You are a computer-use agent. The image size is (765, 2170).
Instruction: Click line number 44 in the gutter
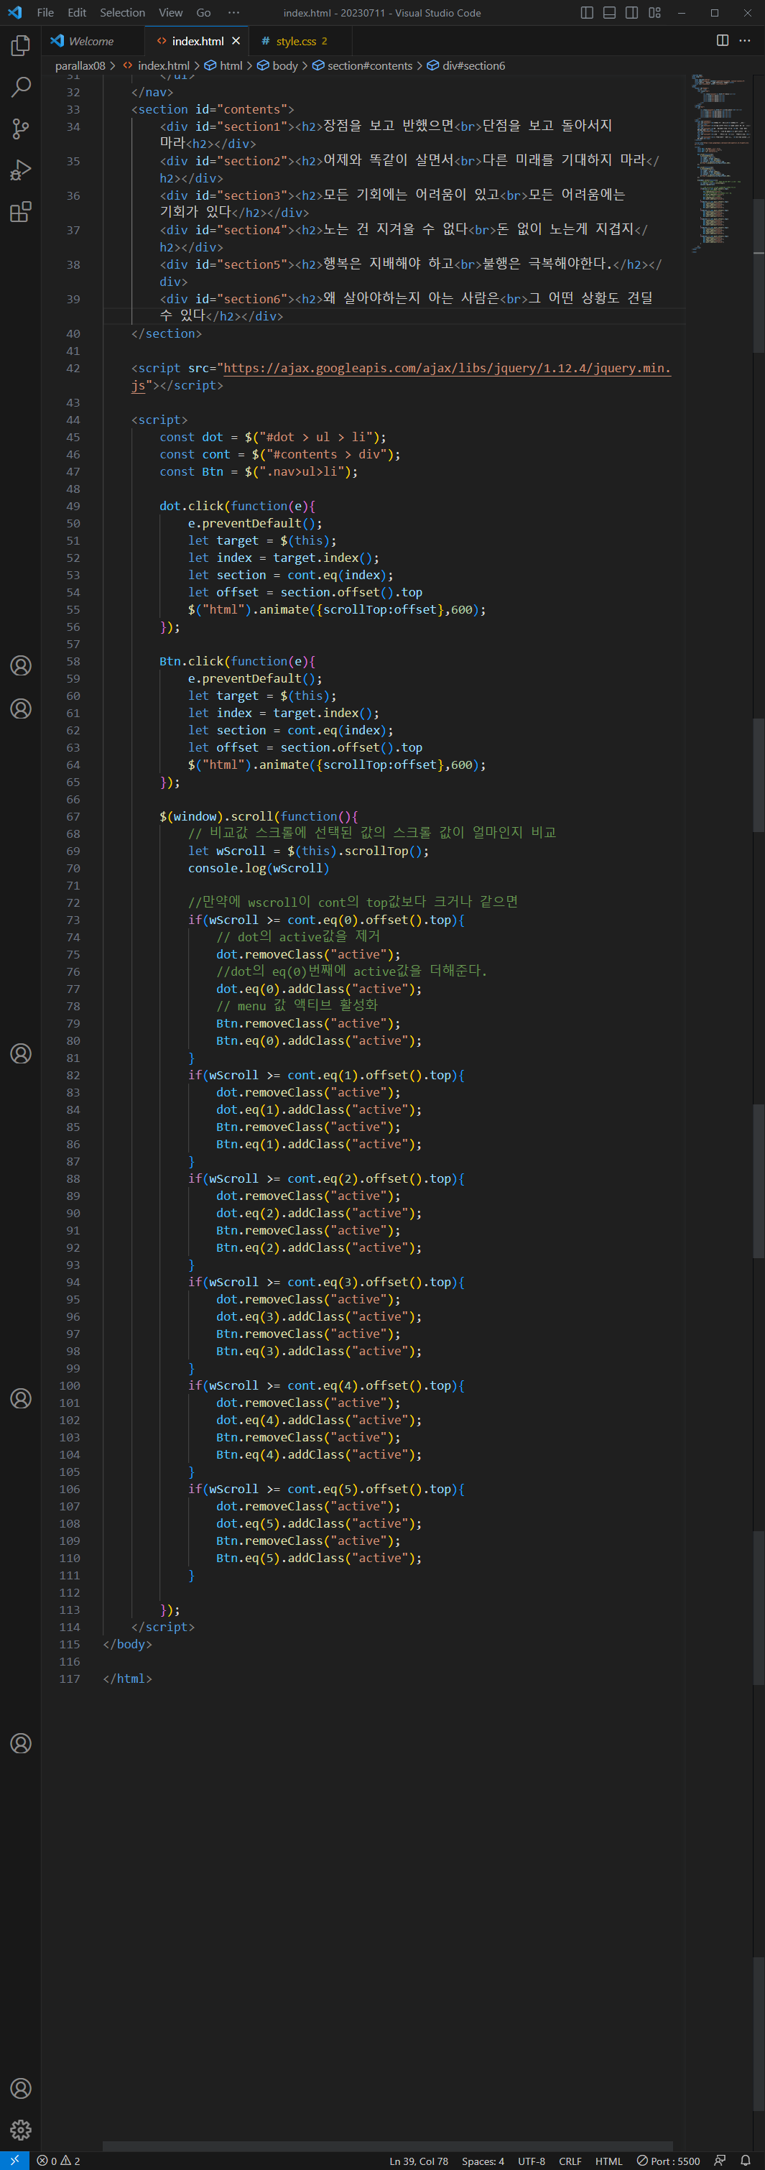pyautogui.click(x=73, y=420)
